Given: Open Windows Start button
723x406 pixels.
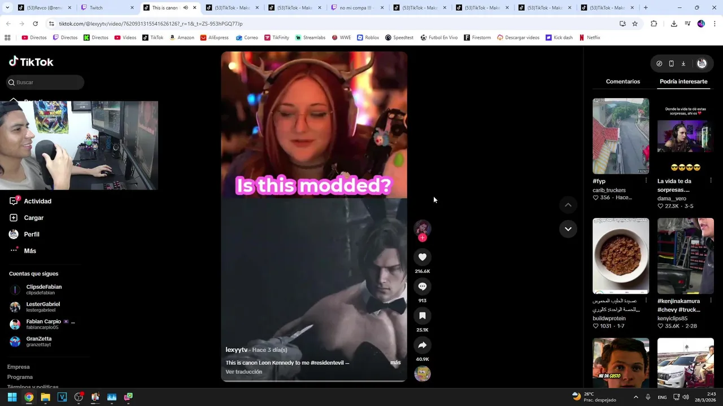Looking at the screenshot, I should 12,397.
